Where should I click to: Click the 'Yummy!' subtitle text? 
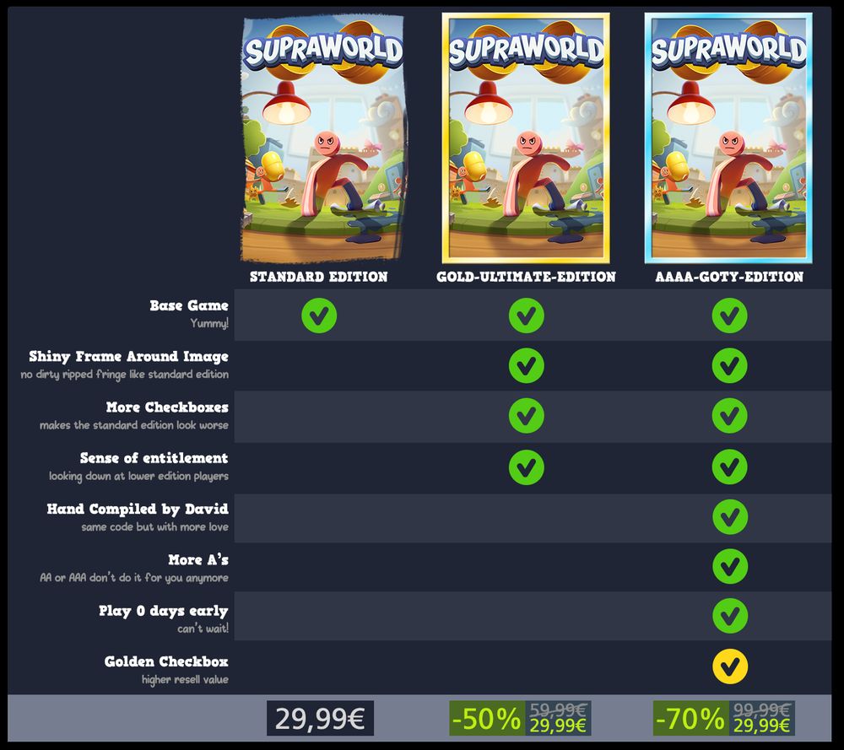(x=209, y=323)
